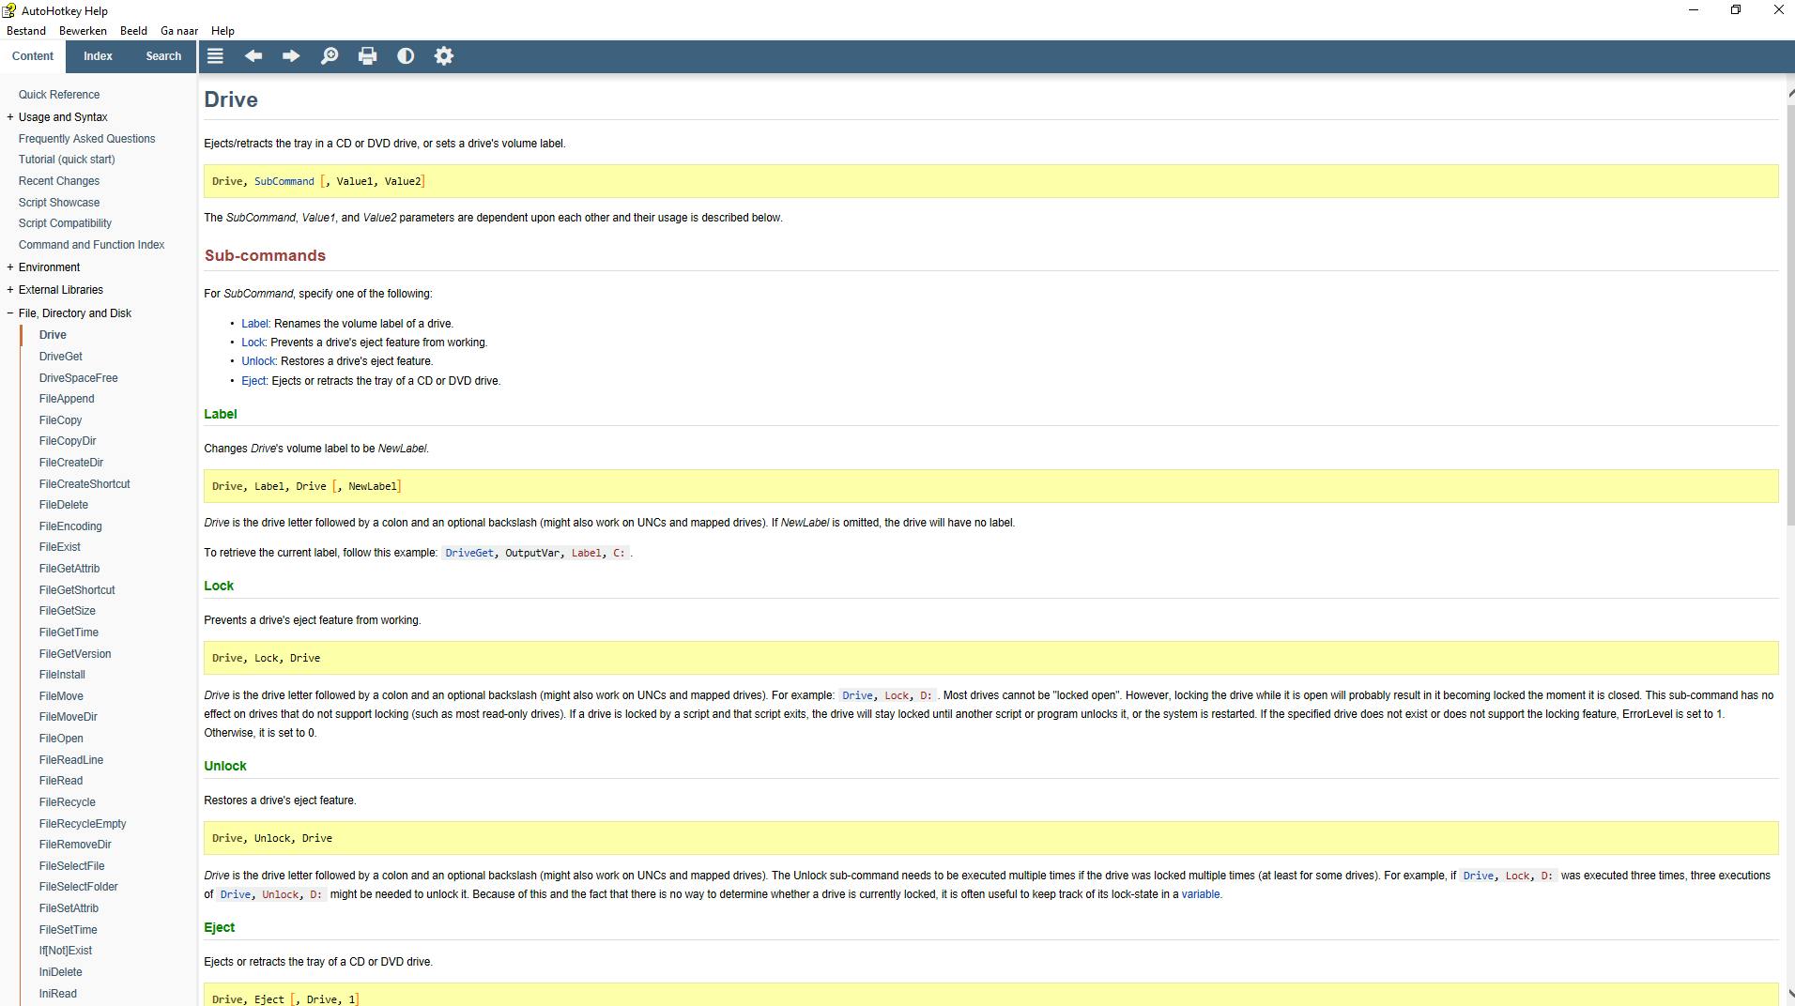Go forward using the right arrow icon

tap(291, 56)
